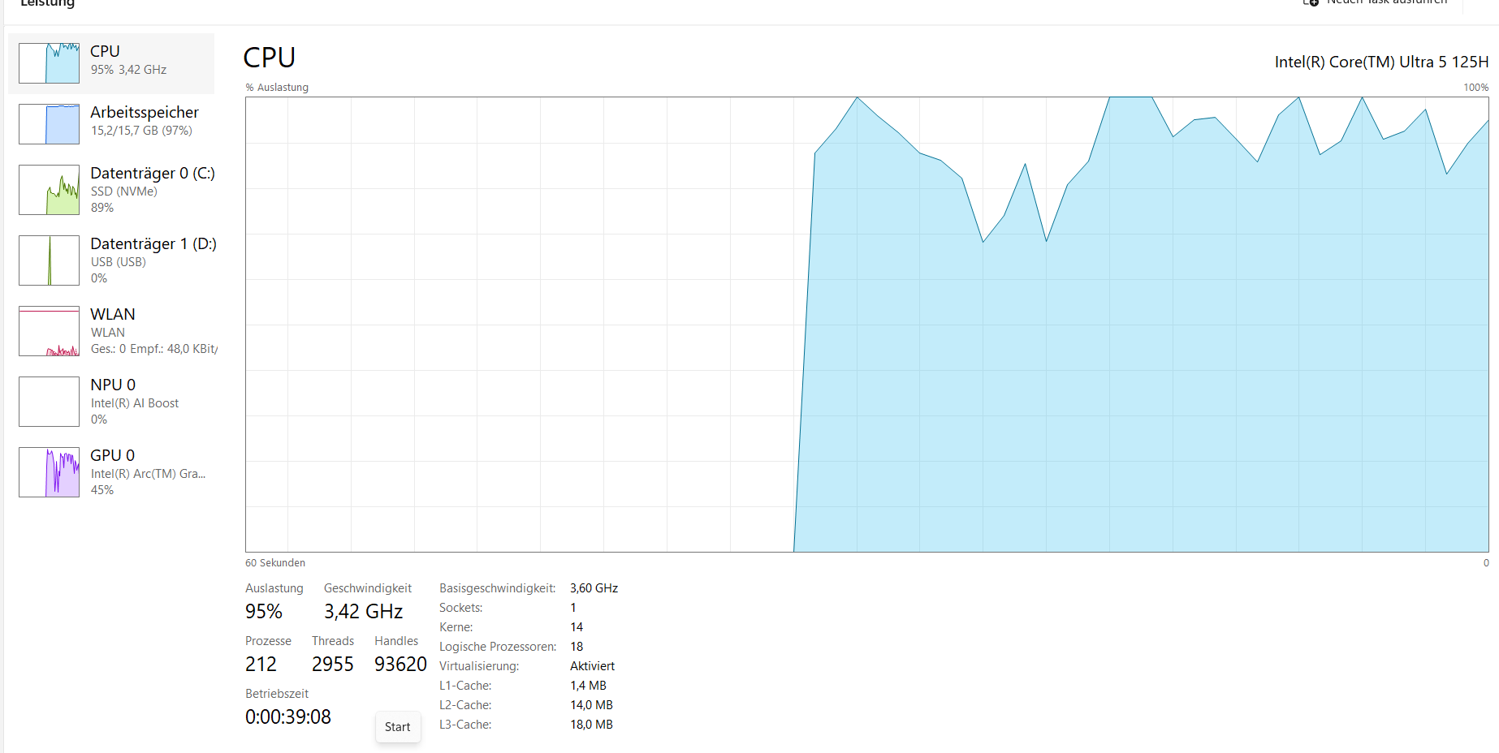Screen dimensions: 1499x753
Task: Click the Prozesse count 212
Action: [x=261, y=665]
